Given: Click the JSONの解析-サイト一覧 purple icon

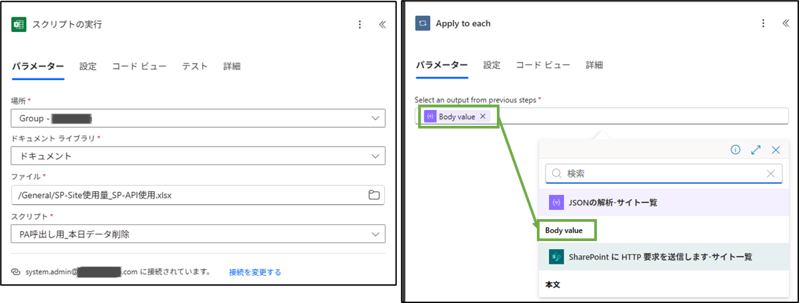Looking at the screenshot, I should click(556, 202).
